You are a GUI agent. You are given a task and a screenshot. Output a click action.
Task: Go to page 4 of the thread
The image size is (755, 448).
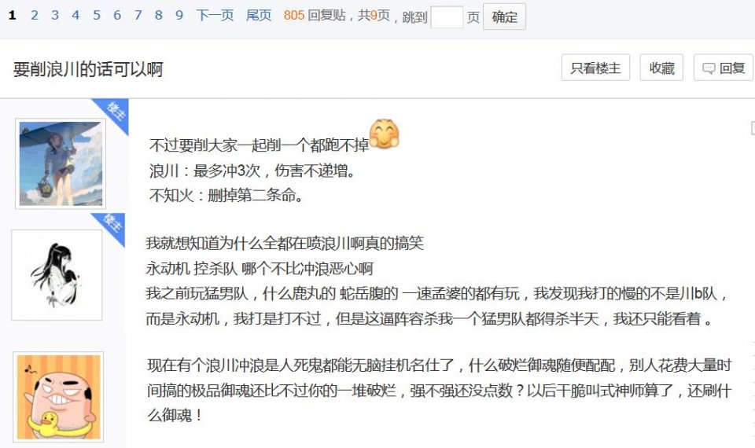click(75, 16)
